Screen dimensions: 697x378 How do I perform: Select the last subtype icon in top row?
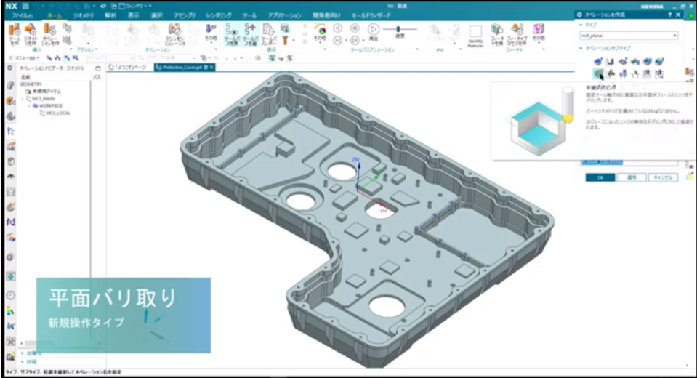659,61
